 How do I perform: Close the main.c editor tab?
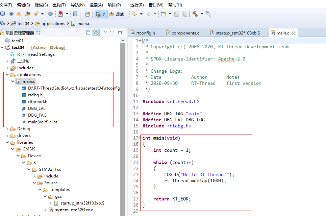(293, 33)
